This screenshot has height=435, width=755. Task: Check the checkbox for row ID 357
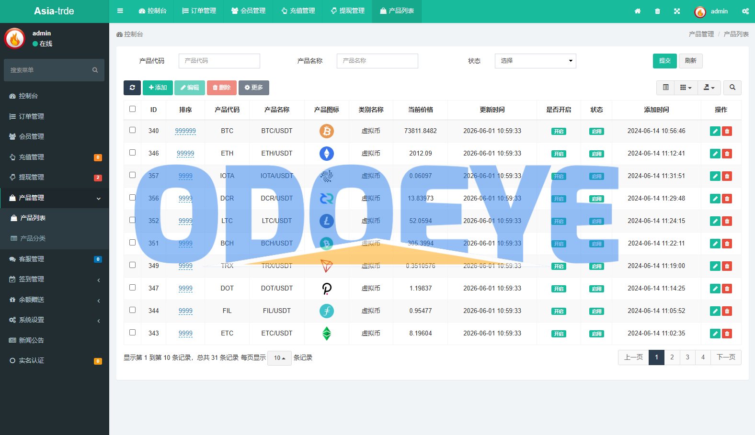click(133, 175)
